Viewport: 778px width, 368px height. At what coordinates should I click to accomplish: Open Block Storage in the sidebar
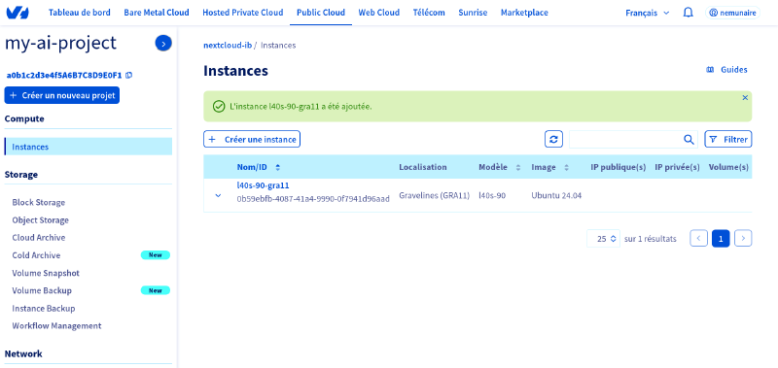pyautogui.click(x=39, y=202)
